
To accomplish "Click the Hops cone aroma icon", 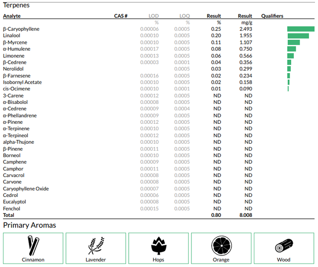I will coord(159,246).
